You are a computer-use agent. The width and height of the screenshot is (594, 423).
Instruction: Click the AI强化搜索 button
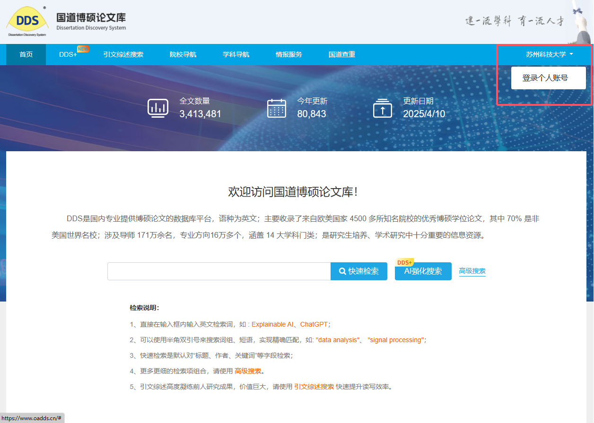[423, 272]
